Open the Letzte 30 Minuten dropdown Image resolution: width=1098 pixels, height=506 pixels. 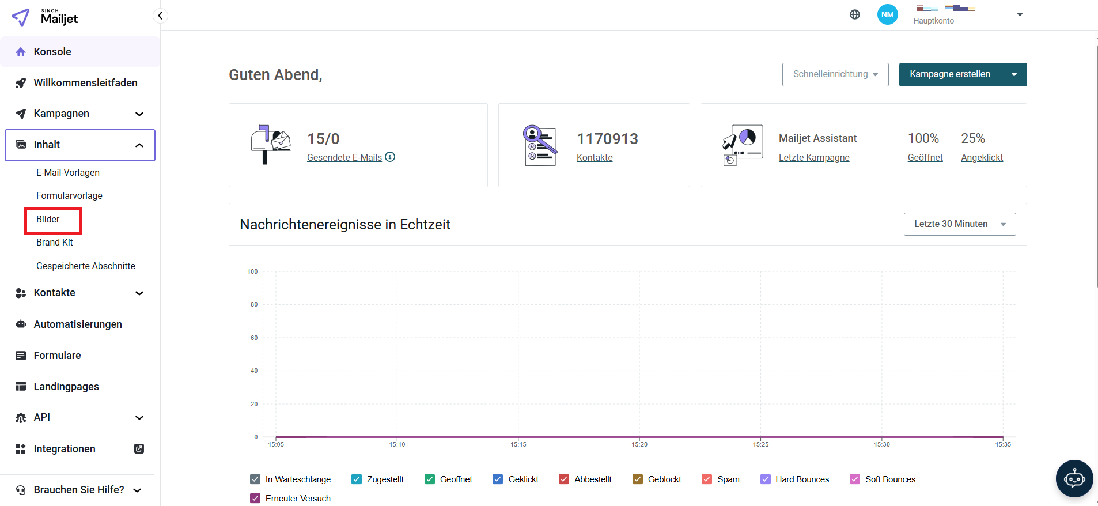click(960, 224)
